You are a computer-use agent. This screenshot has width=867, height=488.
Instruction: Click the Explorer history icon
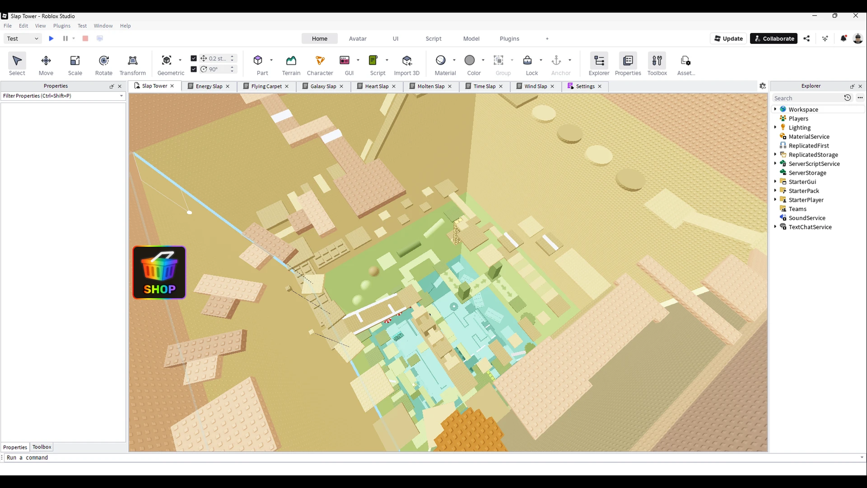click(x=848, y=98)
